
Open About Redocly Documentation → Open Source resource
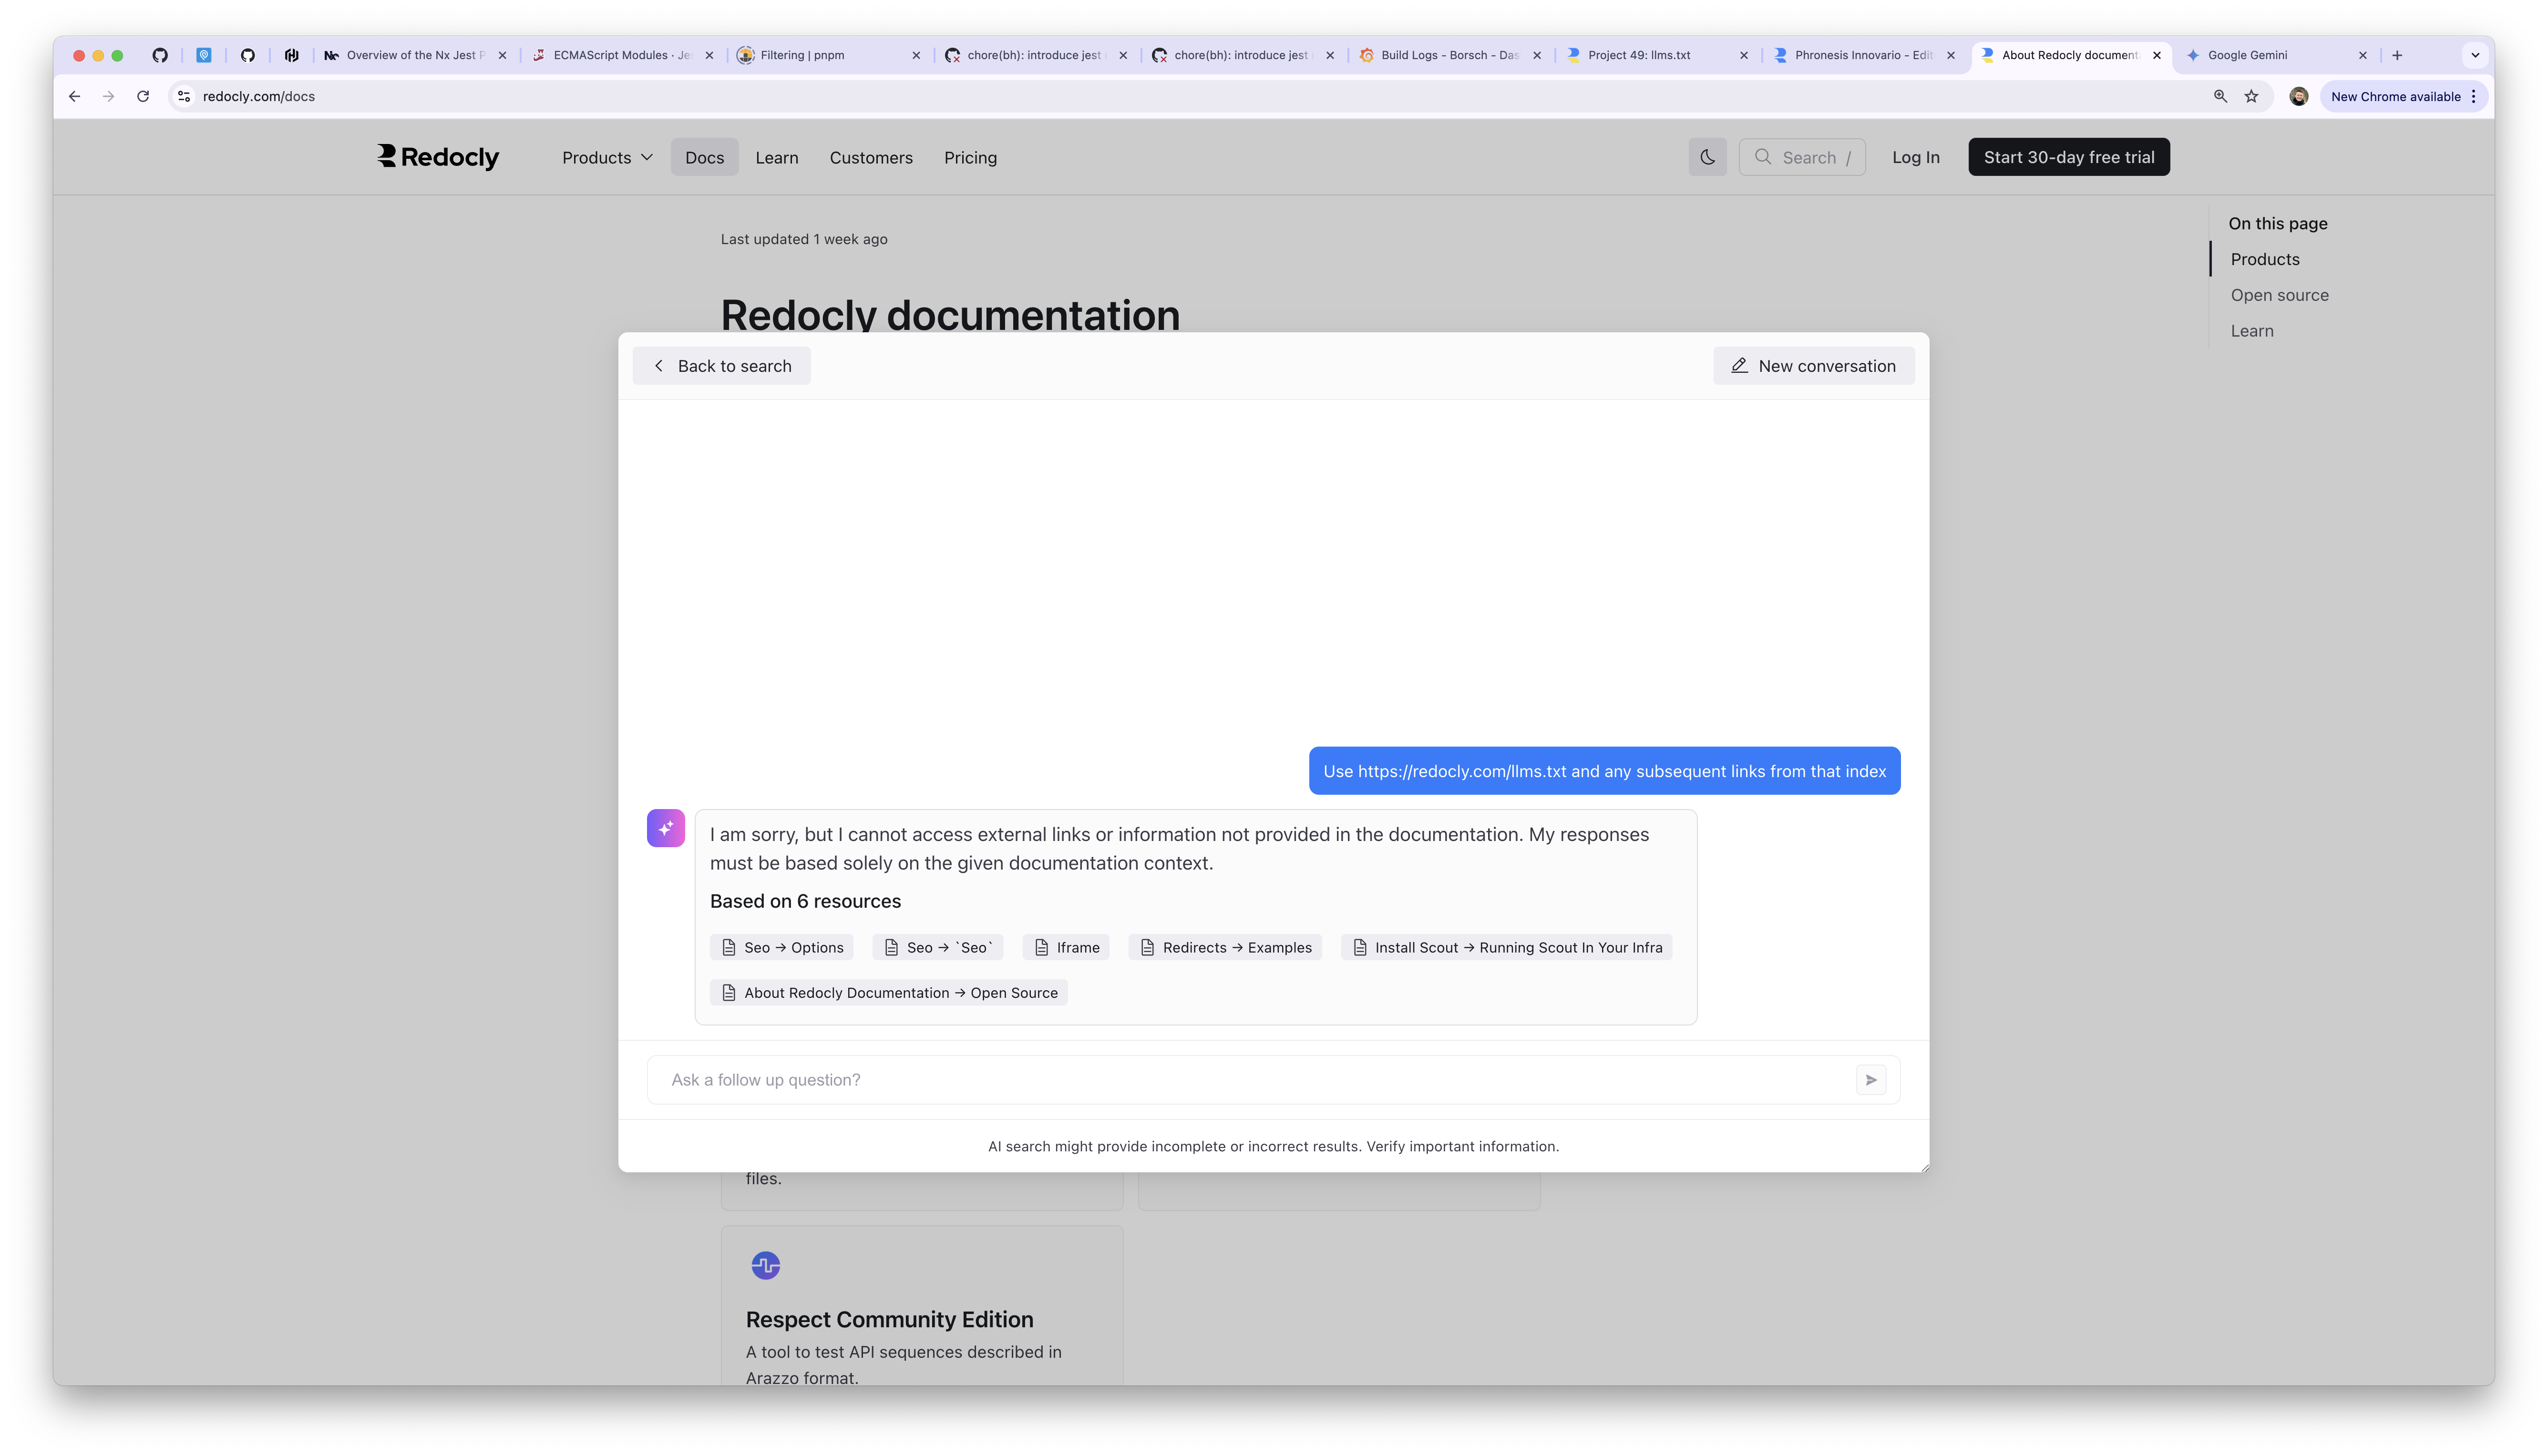click(889, 992)
